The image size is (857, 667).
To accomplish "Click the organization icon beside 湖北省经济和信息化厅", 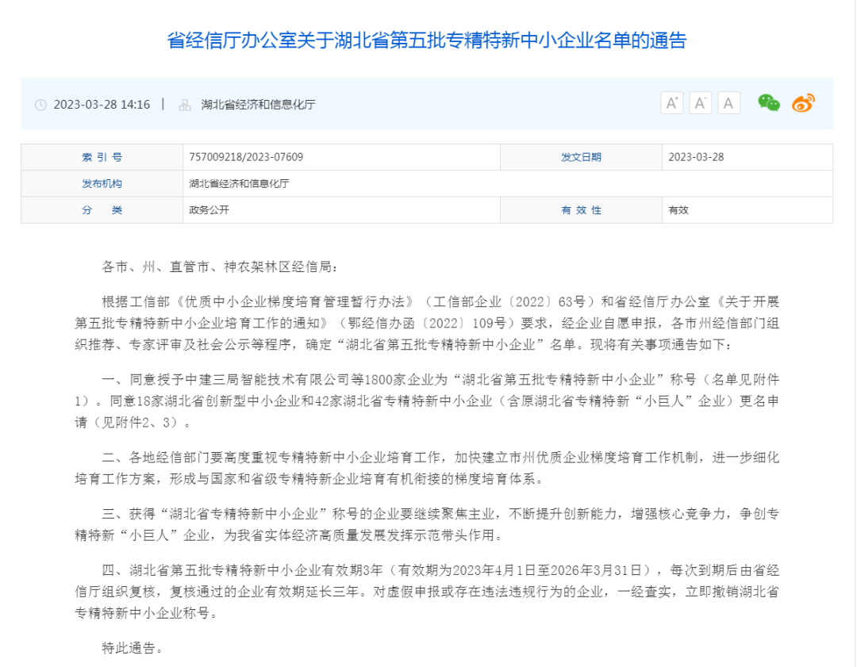I will [185, 105].
